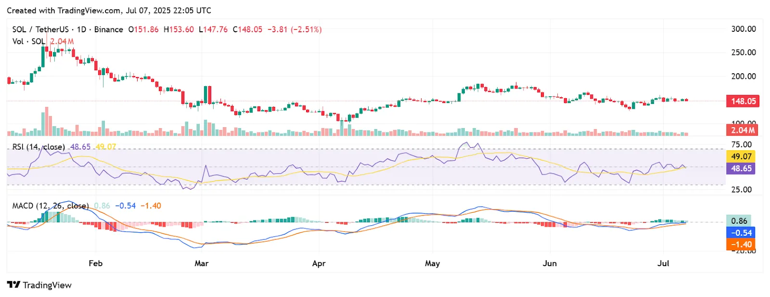770x297 pixels.
Task: Click the TradingView logo icon
Action: [x=13, y=284]
